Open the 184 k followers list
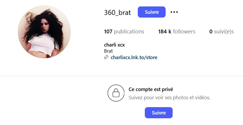This screenshot has width=243, height=125. (177, 32)
